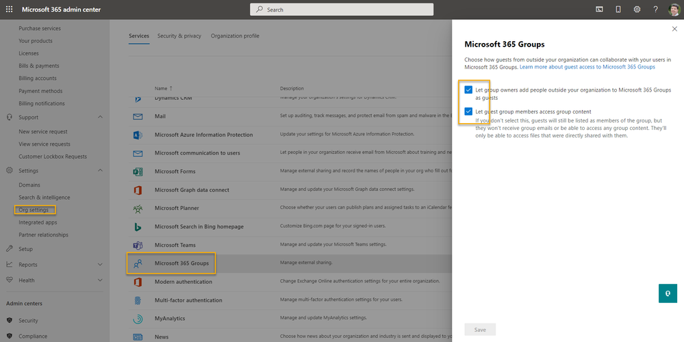Viewport: 684px width, 342px height.
Task: Open the settings gear in header
Action: [x=637, y=9]
